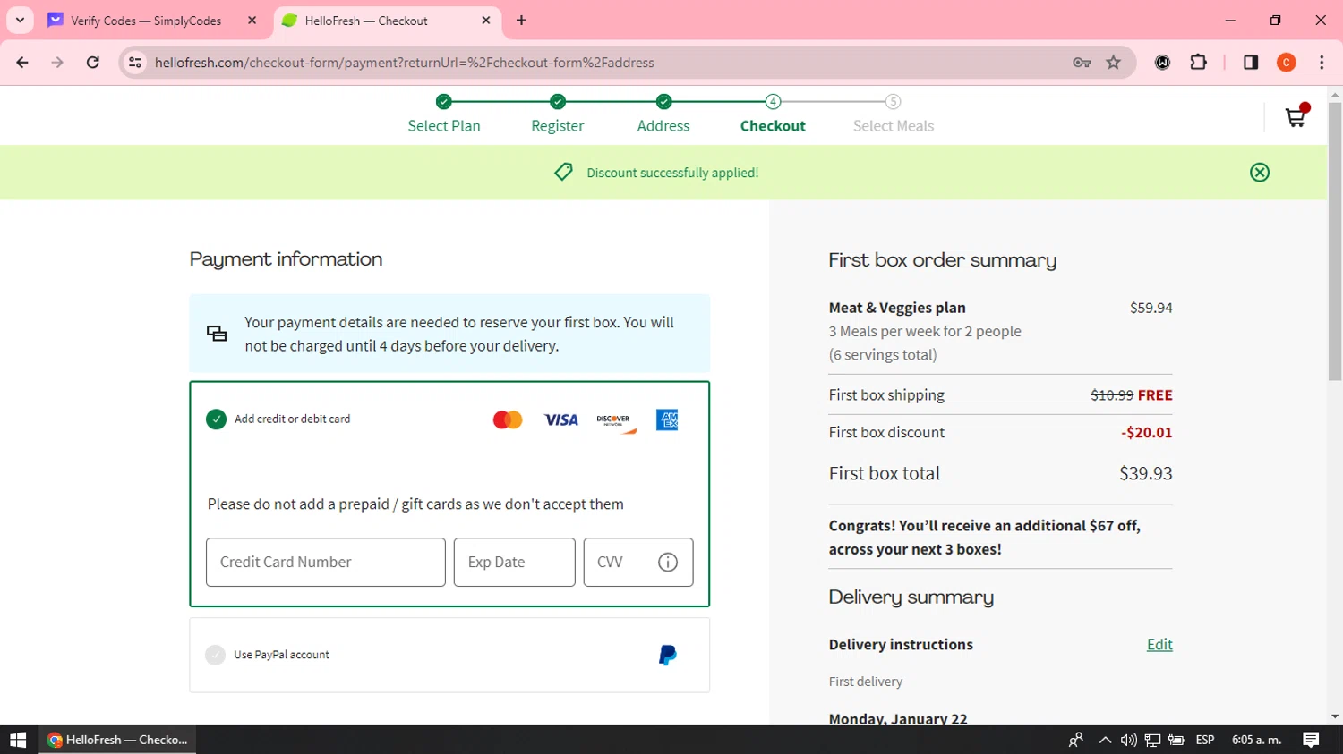This screenshot has height=754, width=1343.
Task: Click the ESP language indicator
Action: pyautogui.click(x=1205, y=740)
